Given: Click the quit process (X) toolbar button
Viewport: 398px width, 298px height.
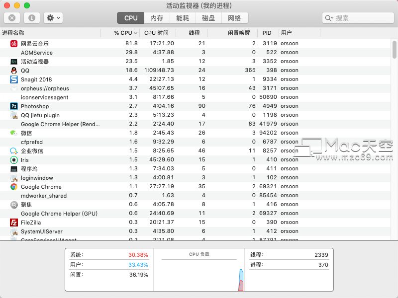Looking at the screenshot, I should 12,18.
